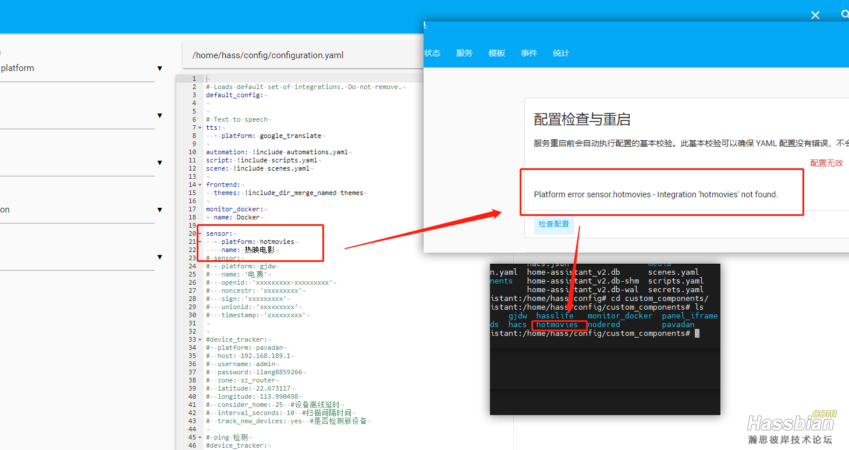
Task: Click the 'name: Docker' line
Action: [232, 217]
